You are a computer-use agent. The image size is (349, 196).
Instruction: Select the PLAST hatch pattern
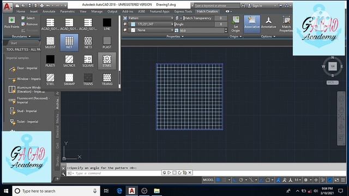(x=107, y=42)
